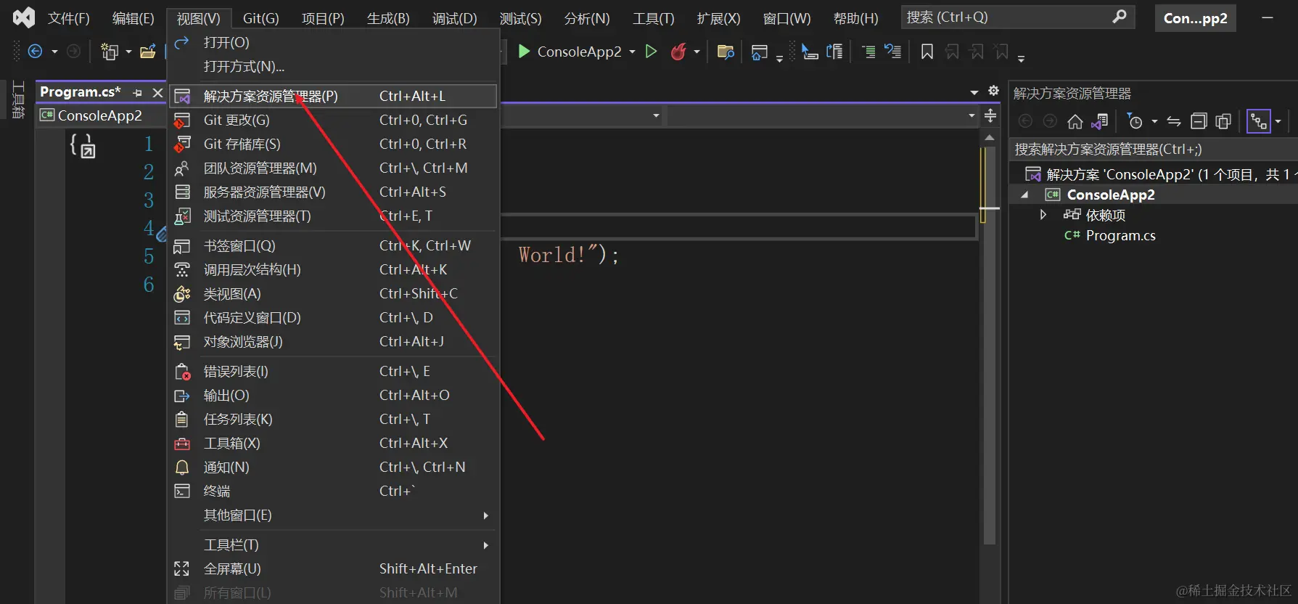Open dropdown beside new project icon
The image size is (1298, 604).
[128, 52]
